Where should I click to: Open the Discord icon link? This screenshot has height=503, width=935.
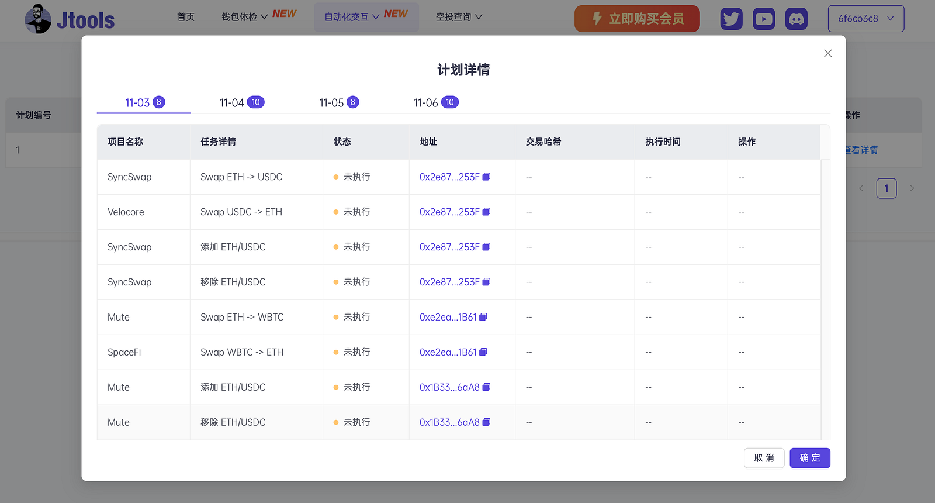click(x=797, y=19)
